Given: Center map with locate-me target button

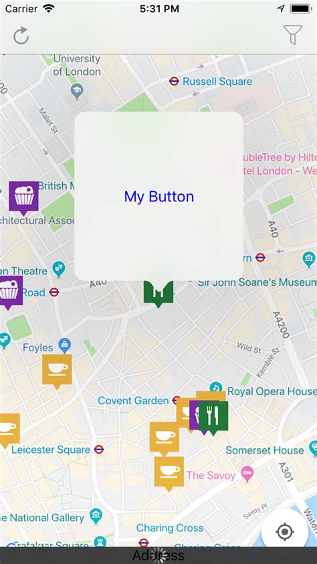Looking at the screenshot, I should tap(285, 532).
